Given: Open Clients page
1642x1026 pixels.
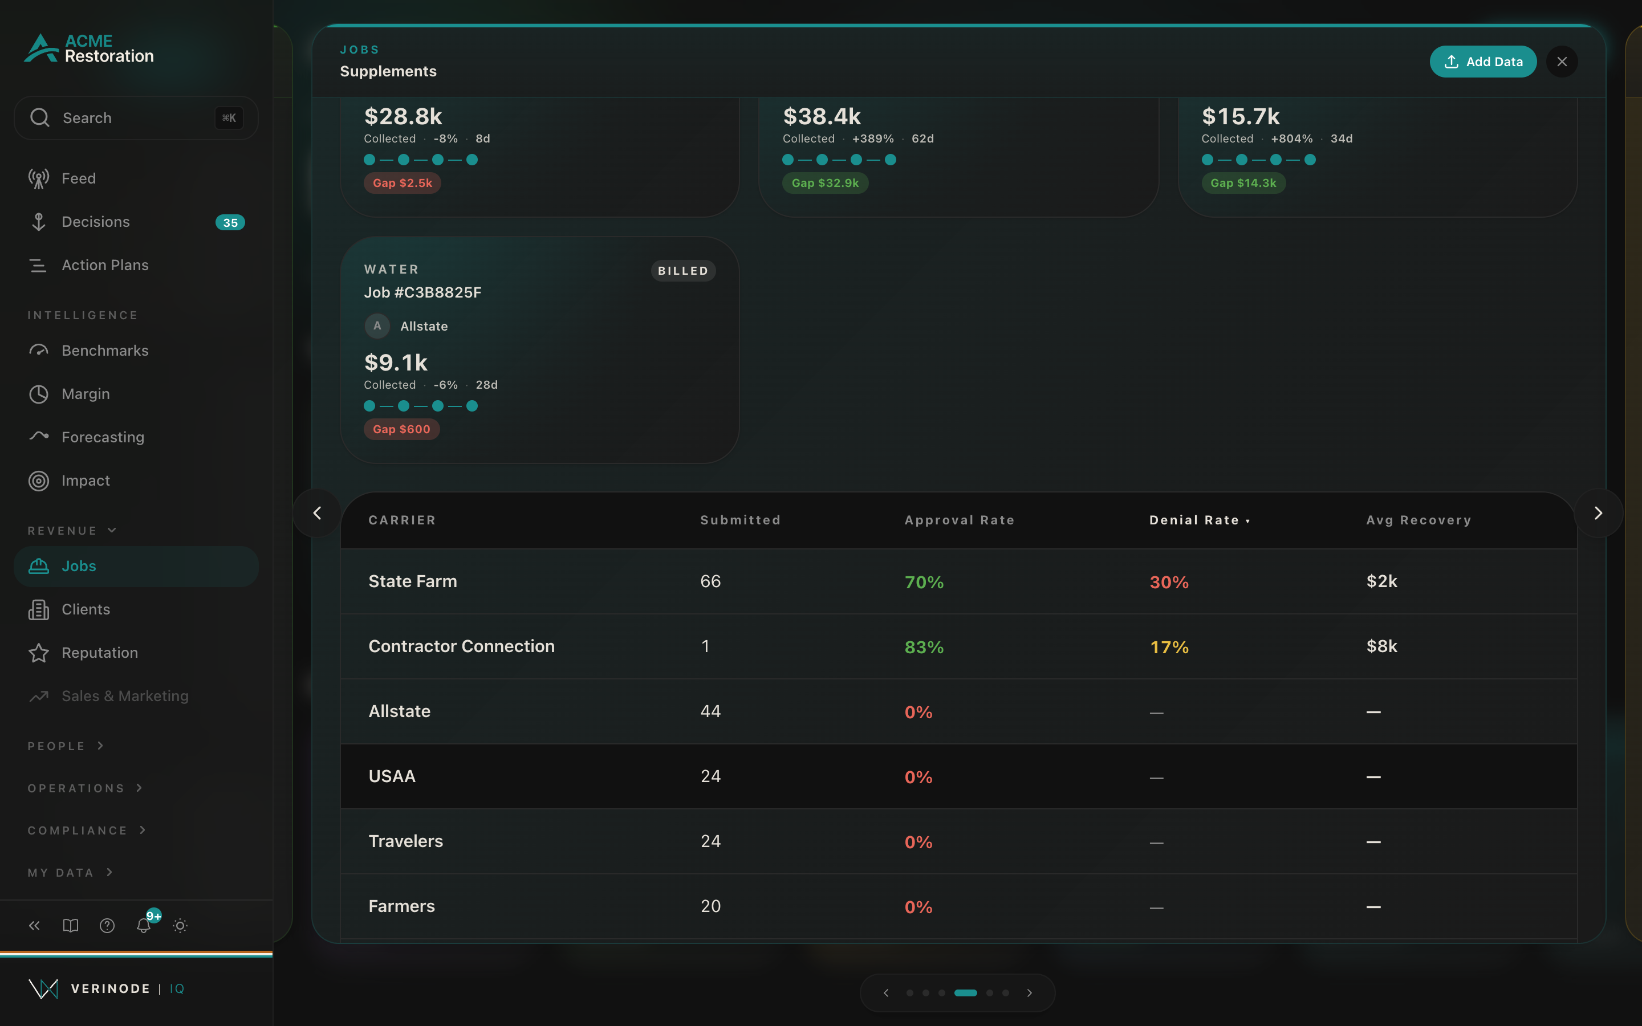Looking at the screenshot, I should [136, 609].
